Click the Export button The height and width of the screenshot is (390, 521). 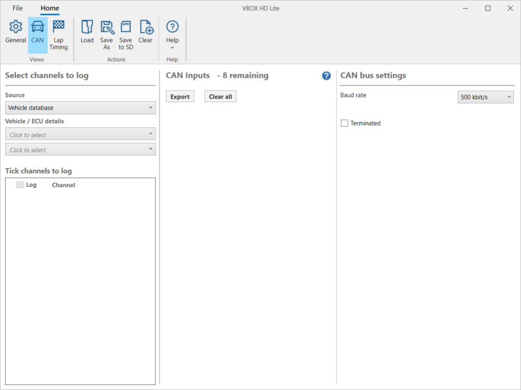(180, 97)
